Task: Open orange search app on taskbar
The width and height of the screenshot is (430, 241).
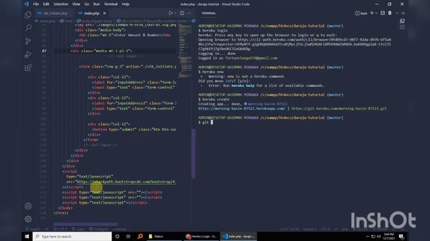Action: [140, 236]
